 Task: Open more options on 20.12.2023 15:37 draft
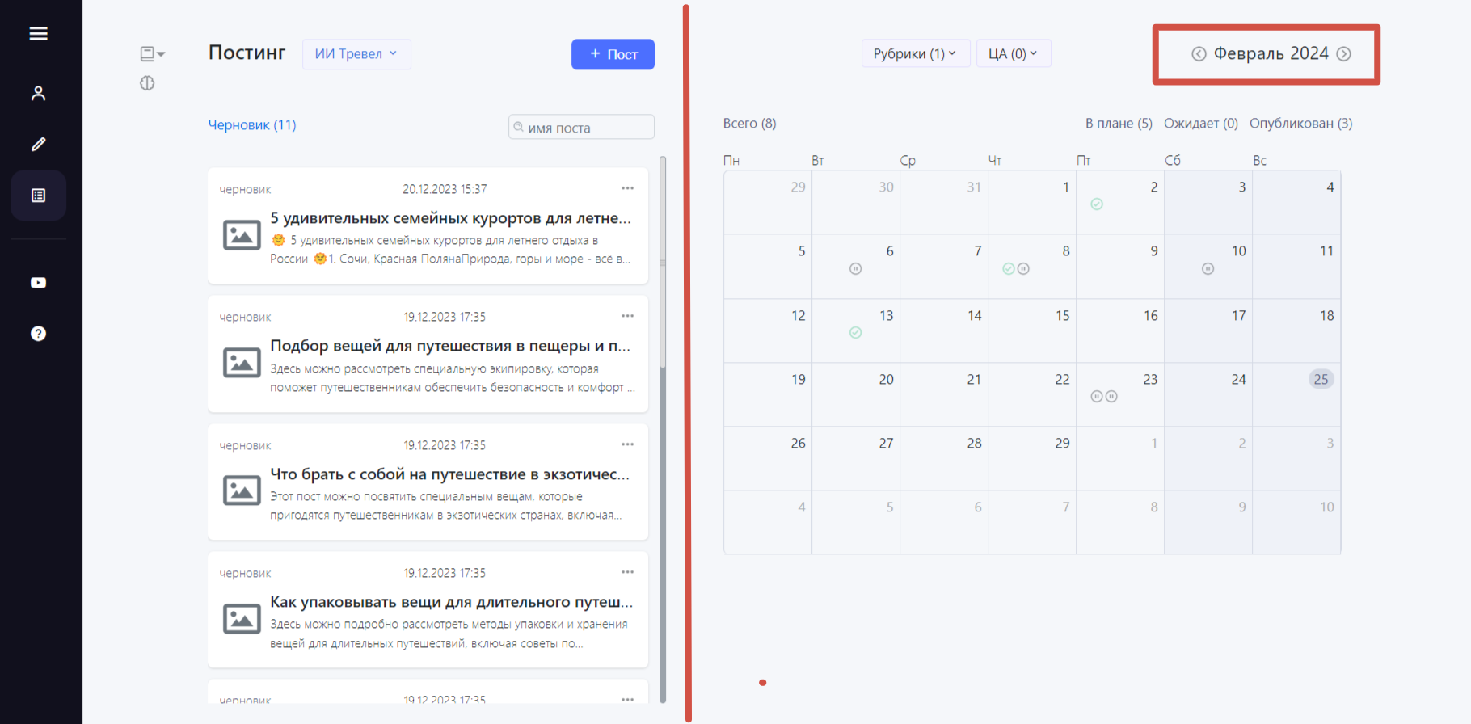coord(627,188)
